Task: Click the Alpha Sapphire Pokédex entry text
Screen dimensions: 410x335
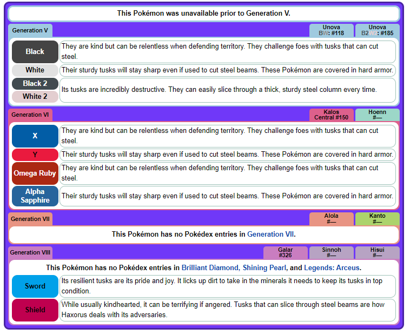Action: tap(228, 196)
